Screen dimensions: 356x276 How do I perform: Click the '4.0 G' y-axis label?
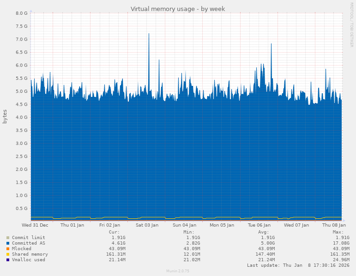click(22, 117)
